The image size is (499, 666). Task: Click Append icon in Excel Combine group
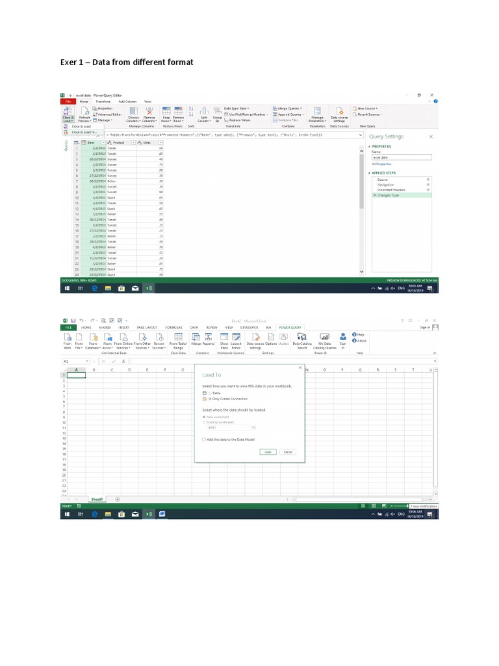(209, 337)
